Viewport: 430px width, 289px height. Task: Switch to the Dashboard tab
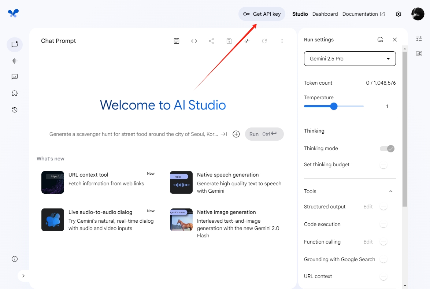point(325,14)
